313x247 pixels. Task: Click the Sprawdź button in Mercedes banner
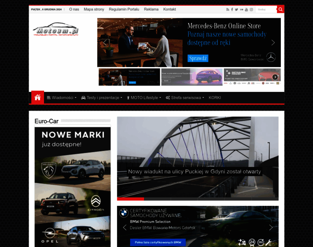coord(198,58)
